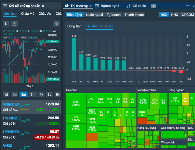Click the NVL tile in heatmap
The width and height of the screenshot is (195, 150).
76,103
